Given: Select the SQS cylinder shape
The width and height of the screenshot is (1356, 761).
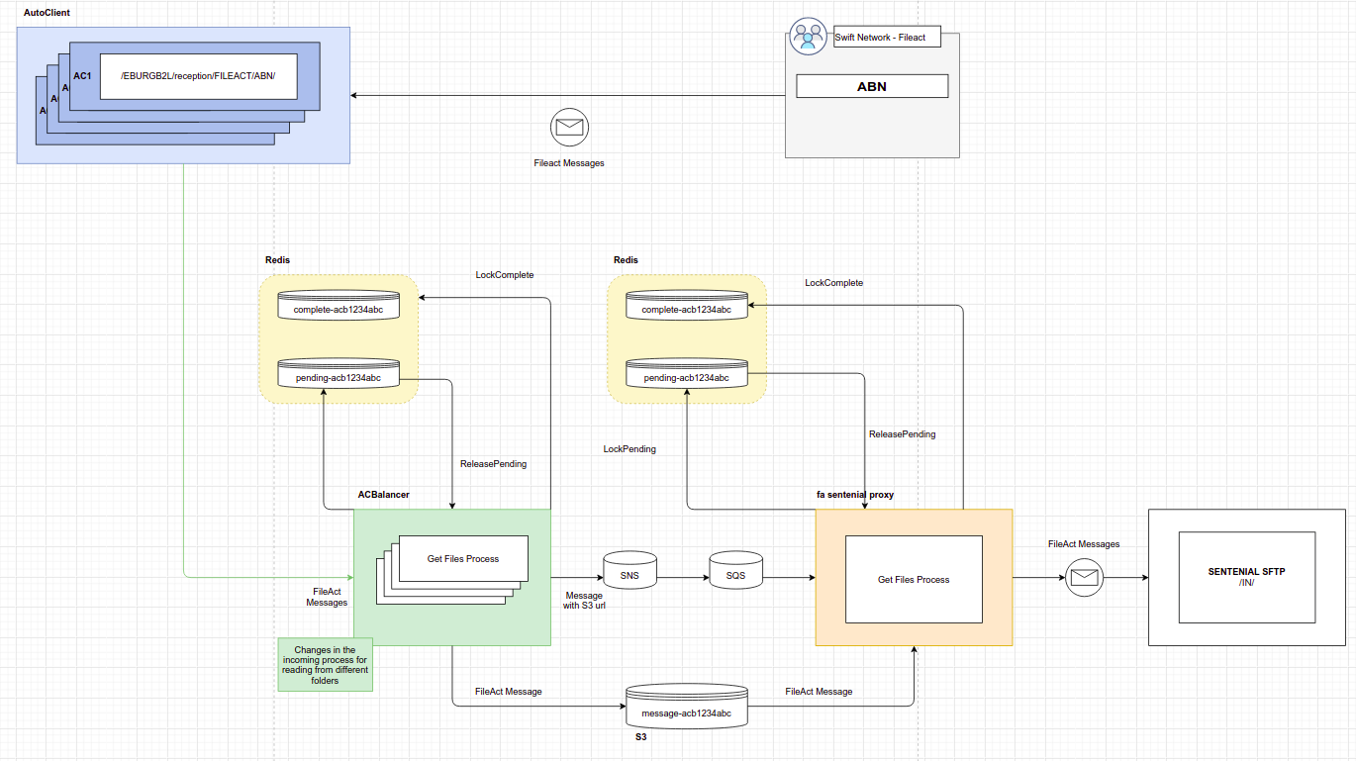Looking at the screenshot, I should click(x=735, y=571).
